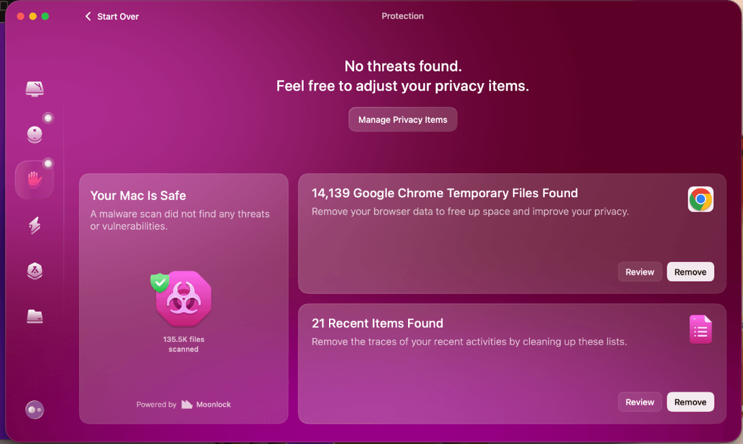Click the Protection window title
The width and height of the screenshot is (743, 444).
402,16
